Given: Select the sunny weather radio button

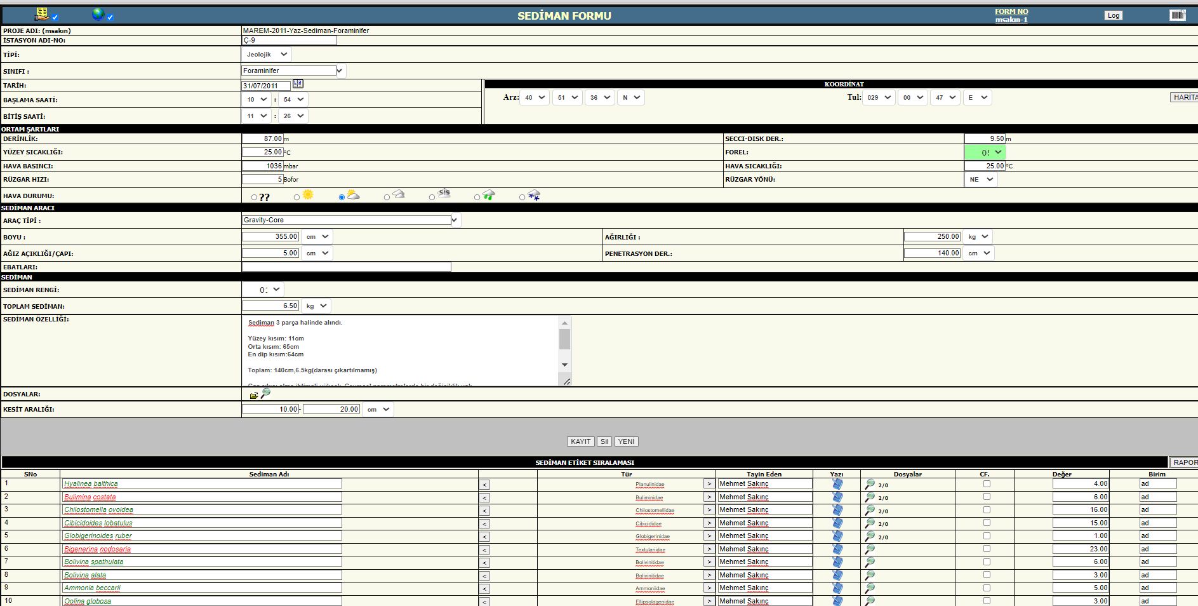Looking at the screenshot, I should [296, 198].
